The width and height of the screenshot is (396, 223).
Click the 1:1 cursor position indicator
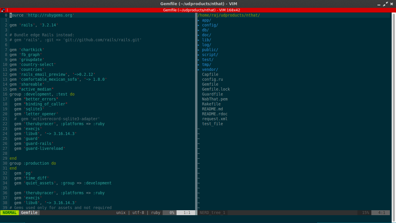click(187, 213)
